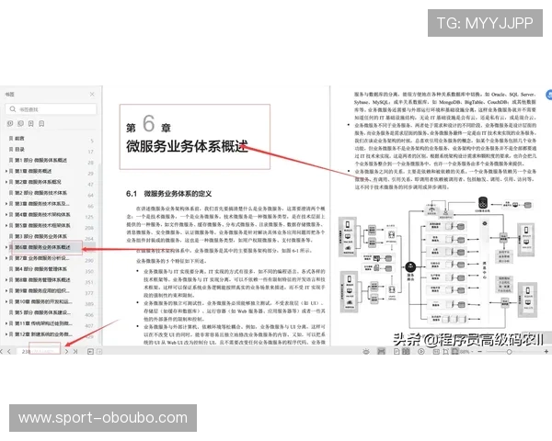Click the slideshow play icon in status bar
Screen dimensions: 552x441
(421, 351)
